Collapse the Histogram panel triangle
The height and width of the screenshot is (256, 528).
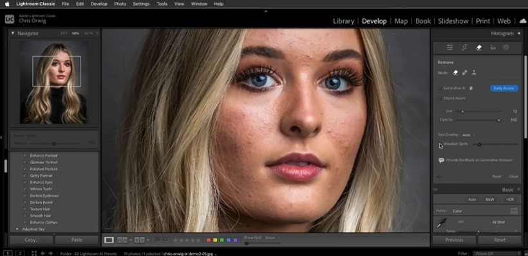(x=518, y=33)
